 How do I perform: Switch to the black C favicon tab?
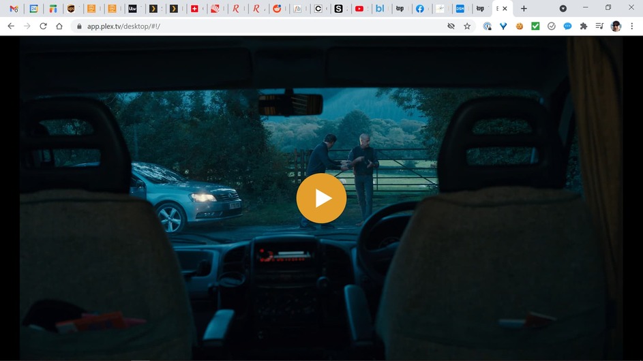(318, 9)
